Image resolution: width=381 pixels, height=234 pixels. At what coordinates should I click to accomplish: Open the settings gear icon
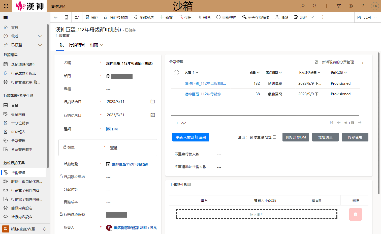351,6
